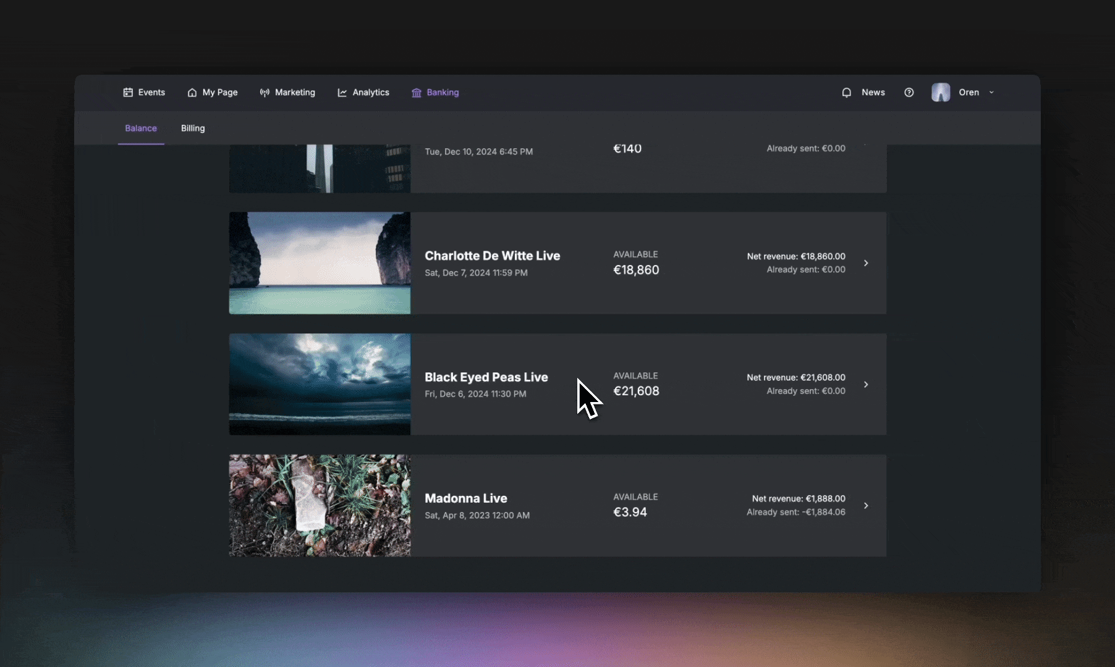This screenshot has width=1115, height=667.
Task: Click the Oren username label
Action: (x=969, y=93)
